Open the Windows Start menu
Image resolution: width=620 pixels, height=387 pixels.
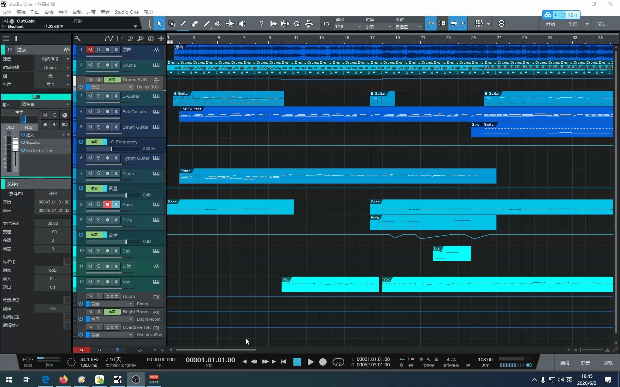pos(9,379)
